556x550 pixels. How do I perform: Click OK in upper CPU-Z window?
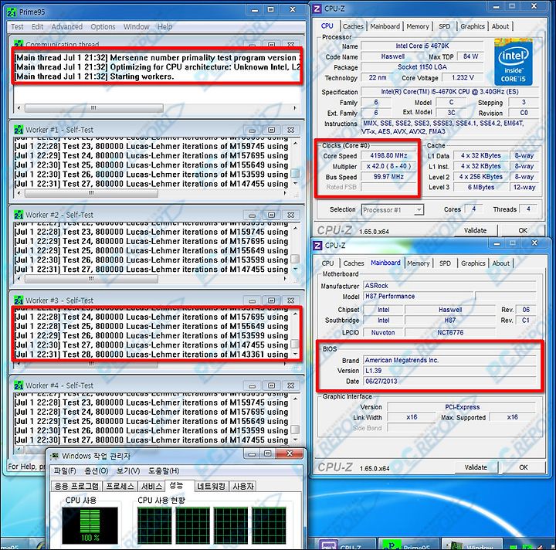(523, 230)
